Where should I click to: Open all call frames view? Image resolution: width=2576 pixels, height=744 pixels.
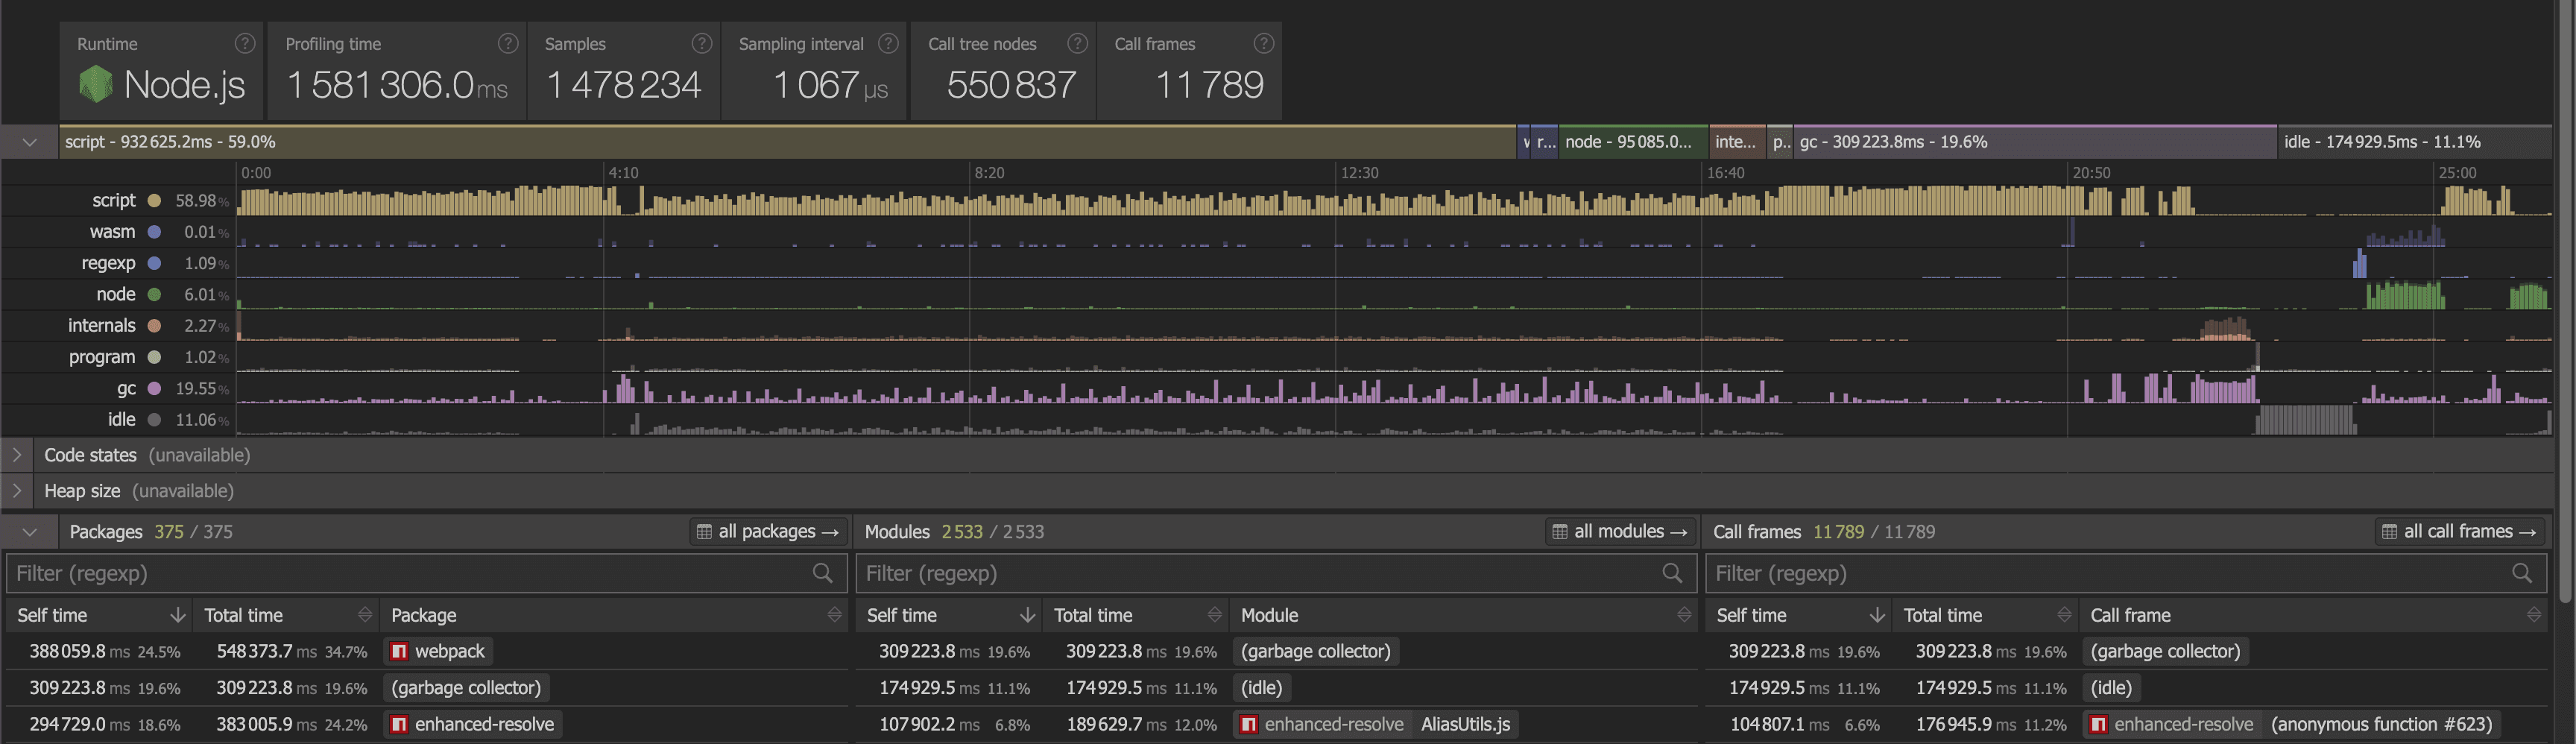point(2459,532)
